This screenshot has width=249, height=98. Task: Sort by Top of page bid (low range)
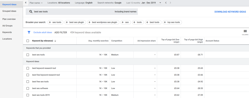click(170, 41)
